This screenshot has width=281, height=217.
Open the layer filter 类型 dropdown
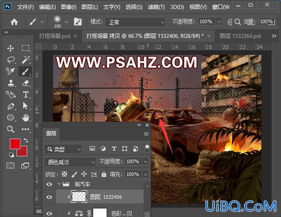(63, 149)
